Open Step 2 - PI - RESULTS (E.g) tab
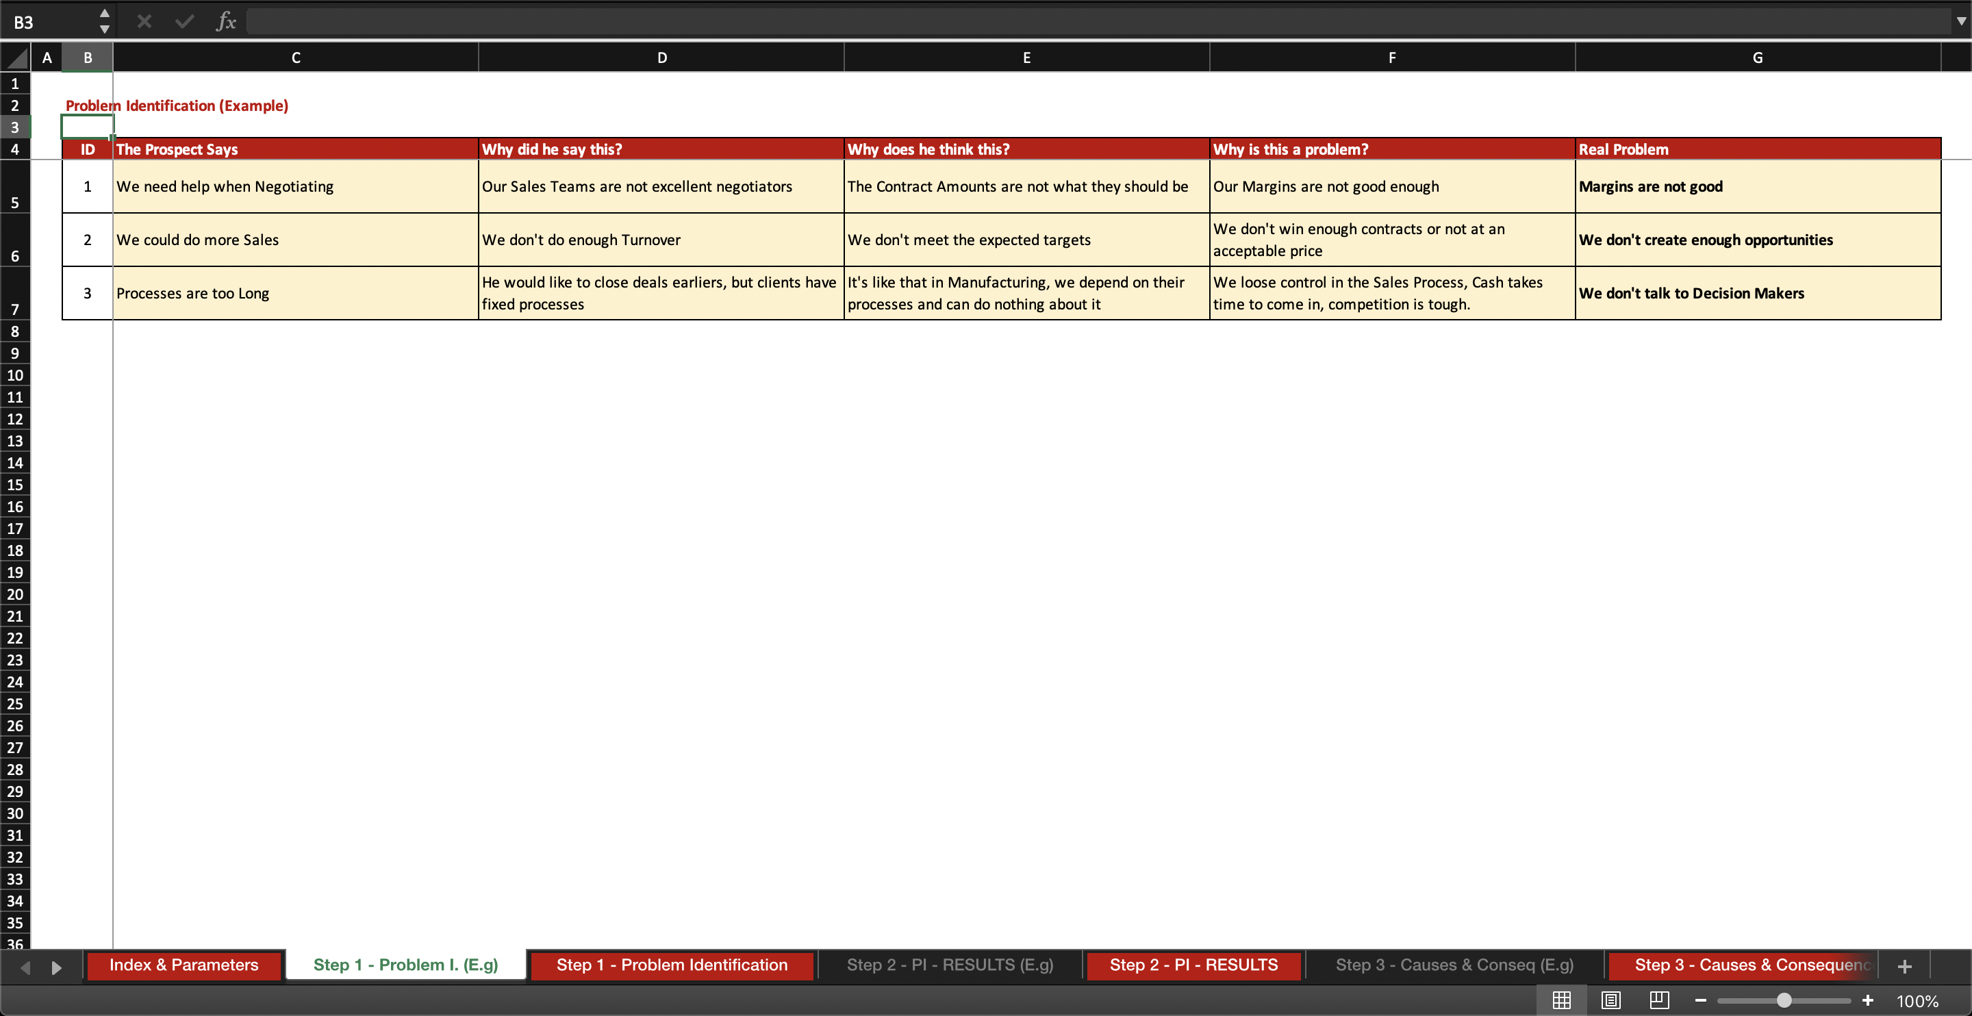Viewport: 1972px width, 1016px height. pos(949,965)
